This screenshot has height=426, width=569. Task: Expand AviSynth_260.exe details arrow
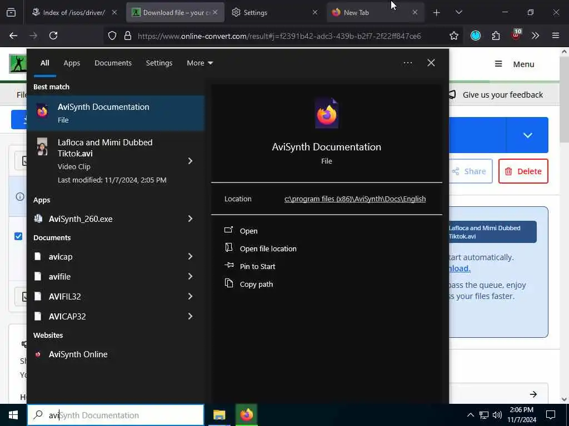[190, 219]
